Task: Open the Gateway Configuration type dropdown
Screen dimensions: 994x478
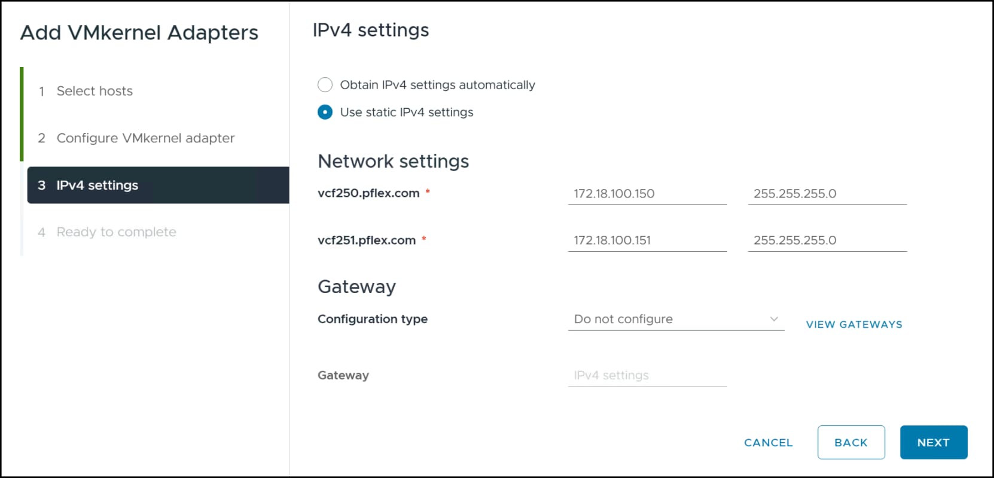Action: 676,319
